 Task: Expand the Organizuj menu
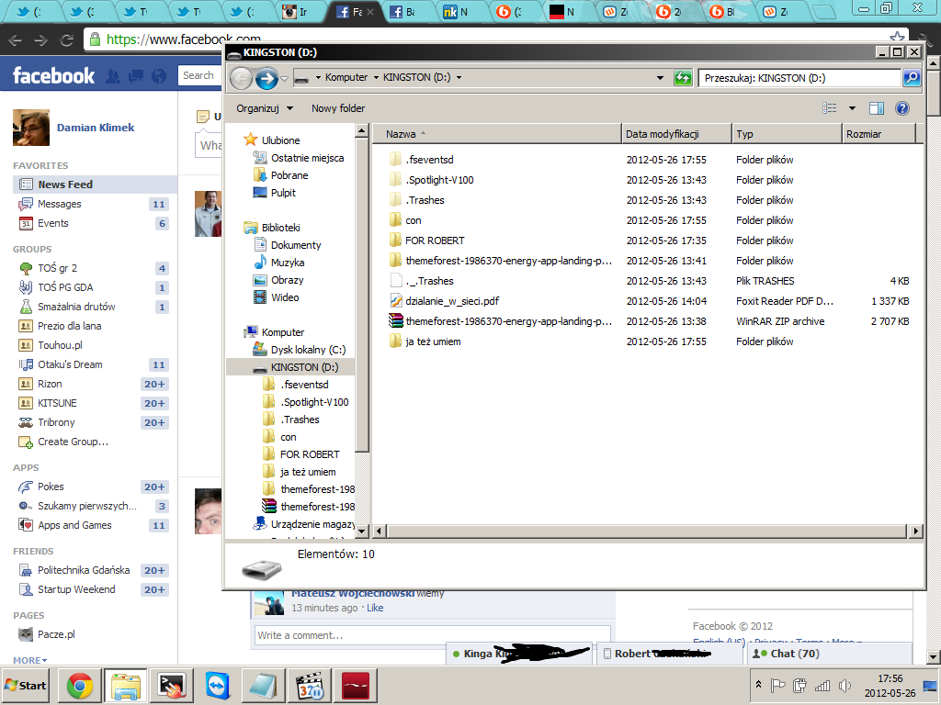click(x=265, y=108)
